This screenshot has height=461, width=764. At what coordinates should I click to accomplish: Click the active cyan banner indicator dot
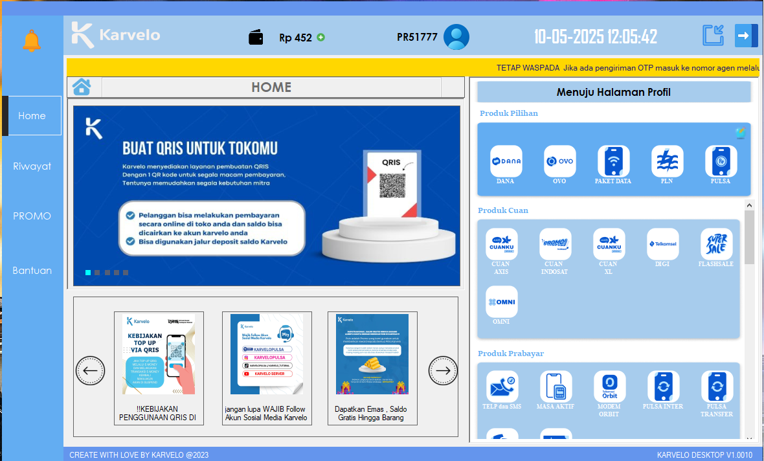[x=88, y=273]
